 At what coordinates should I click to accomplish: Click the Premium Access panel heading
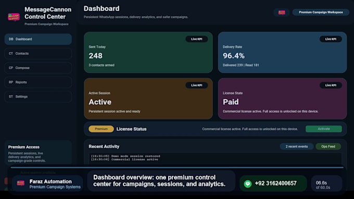point(24,147)
